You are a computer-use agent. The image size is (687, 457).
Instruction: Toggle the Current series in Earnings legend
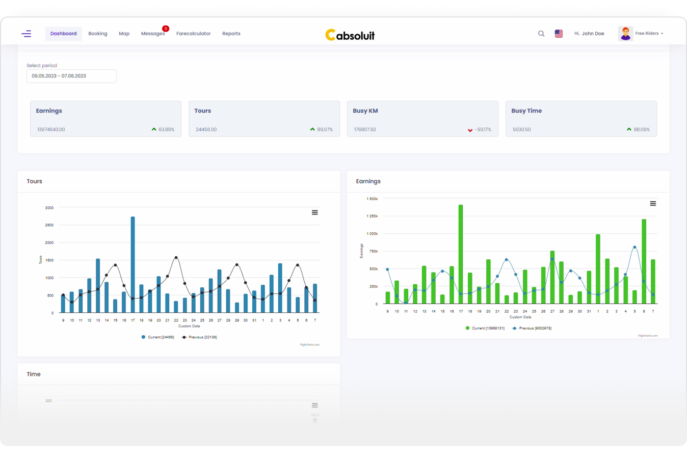(485, 328)
